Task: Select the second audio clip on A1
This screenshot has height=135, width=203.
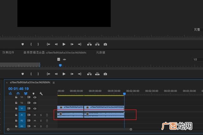Action: (104, 115)
